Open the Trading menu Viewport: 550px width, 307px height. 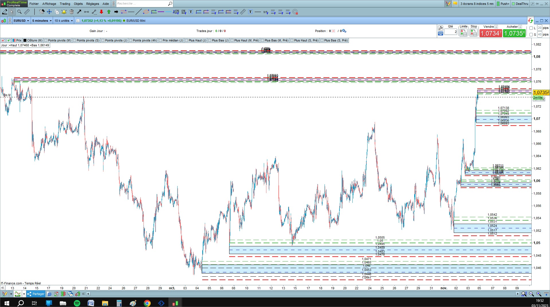click(x=65, y=4)
